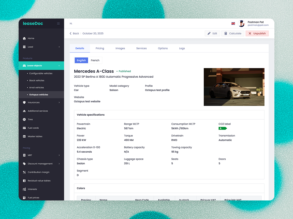Switch content language to French
Screen dimensions: 293x219
click(95, 60)
